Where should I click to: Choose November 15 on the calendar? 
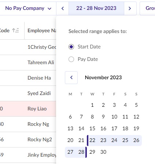pyautogui.click(x=92, y=128)
